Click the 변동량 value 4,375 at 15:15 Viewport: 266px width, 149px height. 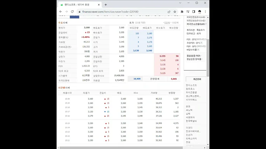click(176, 123)
